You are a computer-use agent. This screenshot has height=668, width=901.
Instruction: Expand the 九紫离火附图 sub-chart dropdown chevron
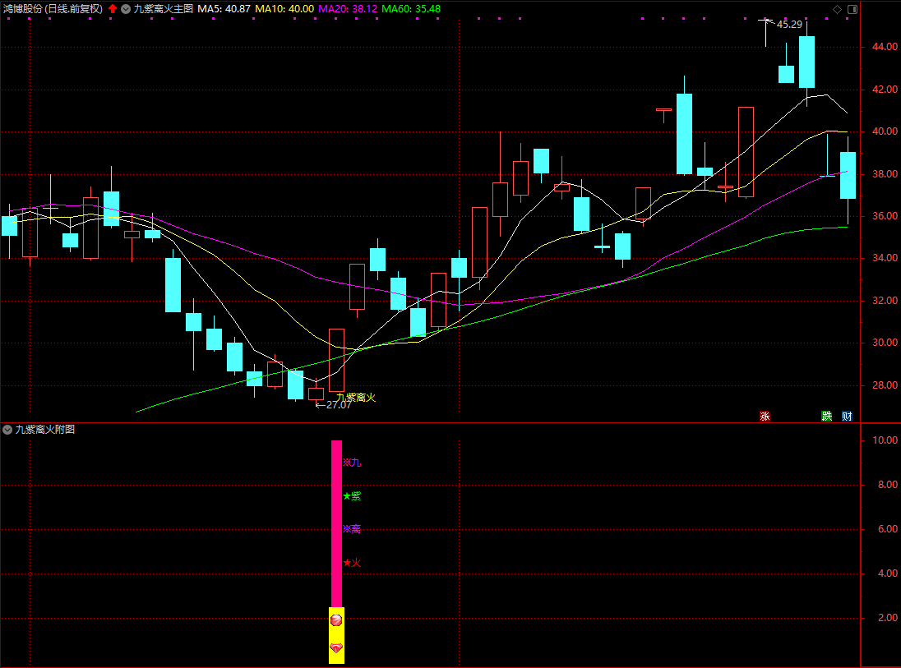pos(7,430)
